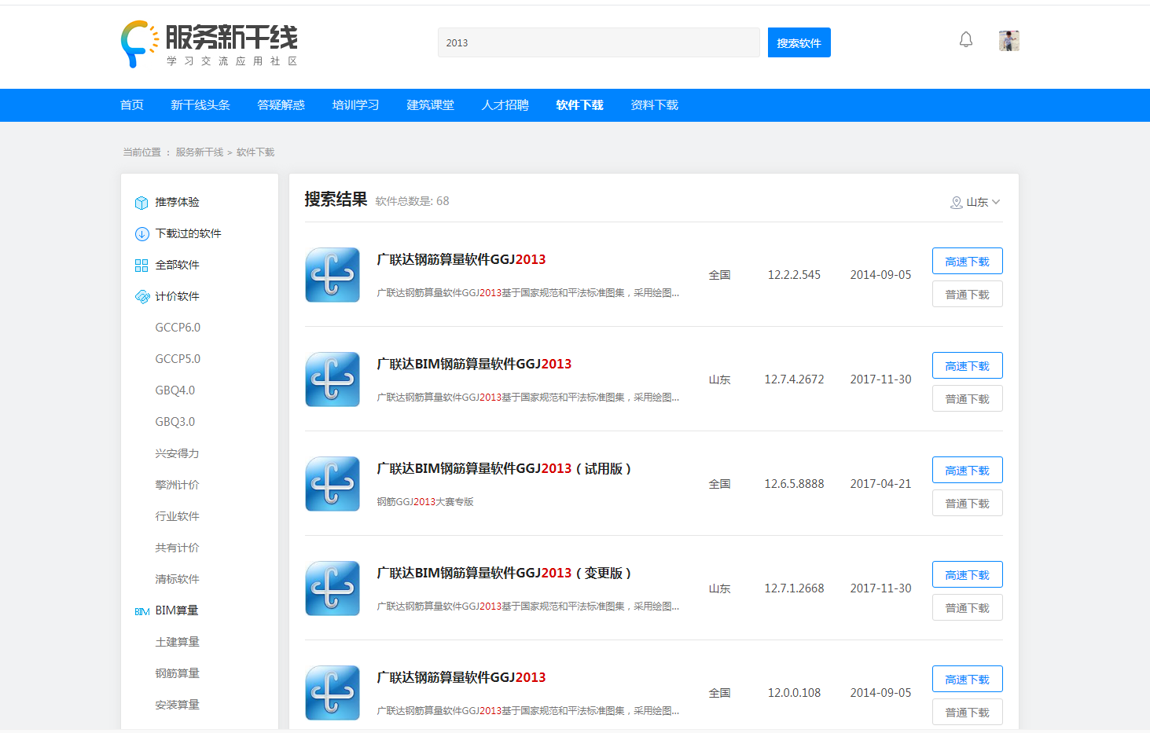Open the 人才招聘 nav tab
The width and height of the screenshot is (1150, 733).
tap(505, 105)
